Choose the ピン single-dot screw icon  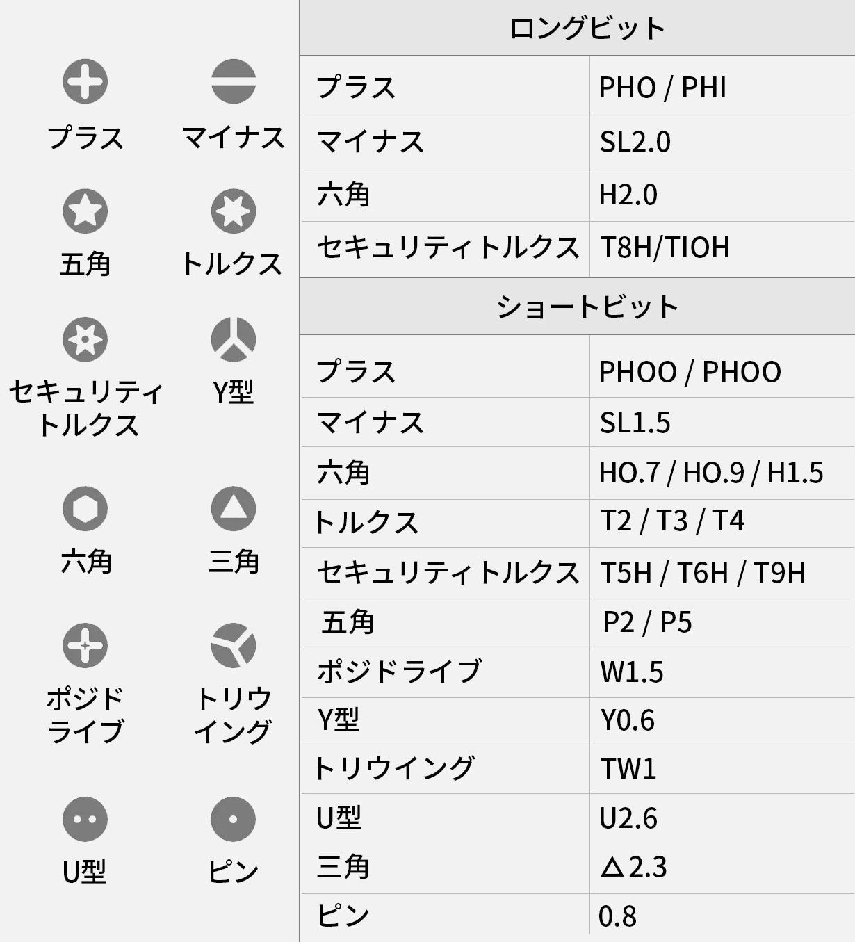point(234,820)
